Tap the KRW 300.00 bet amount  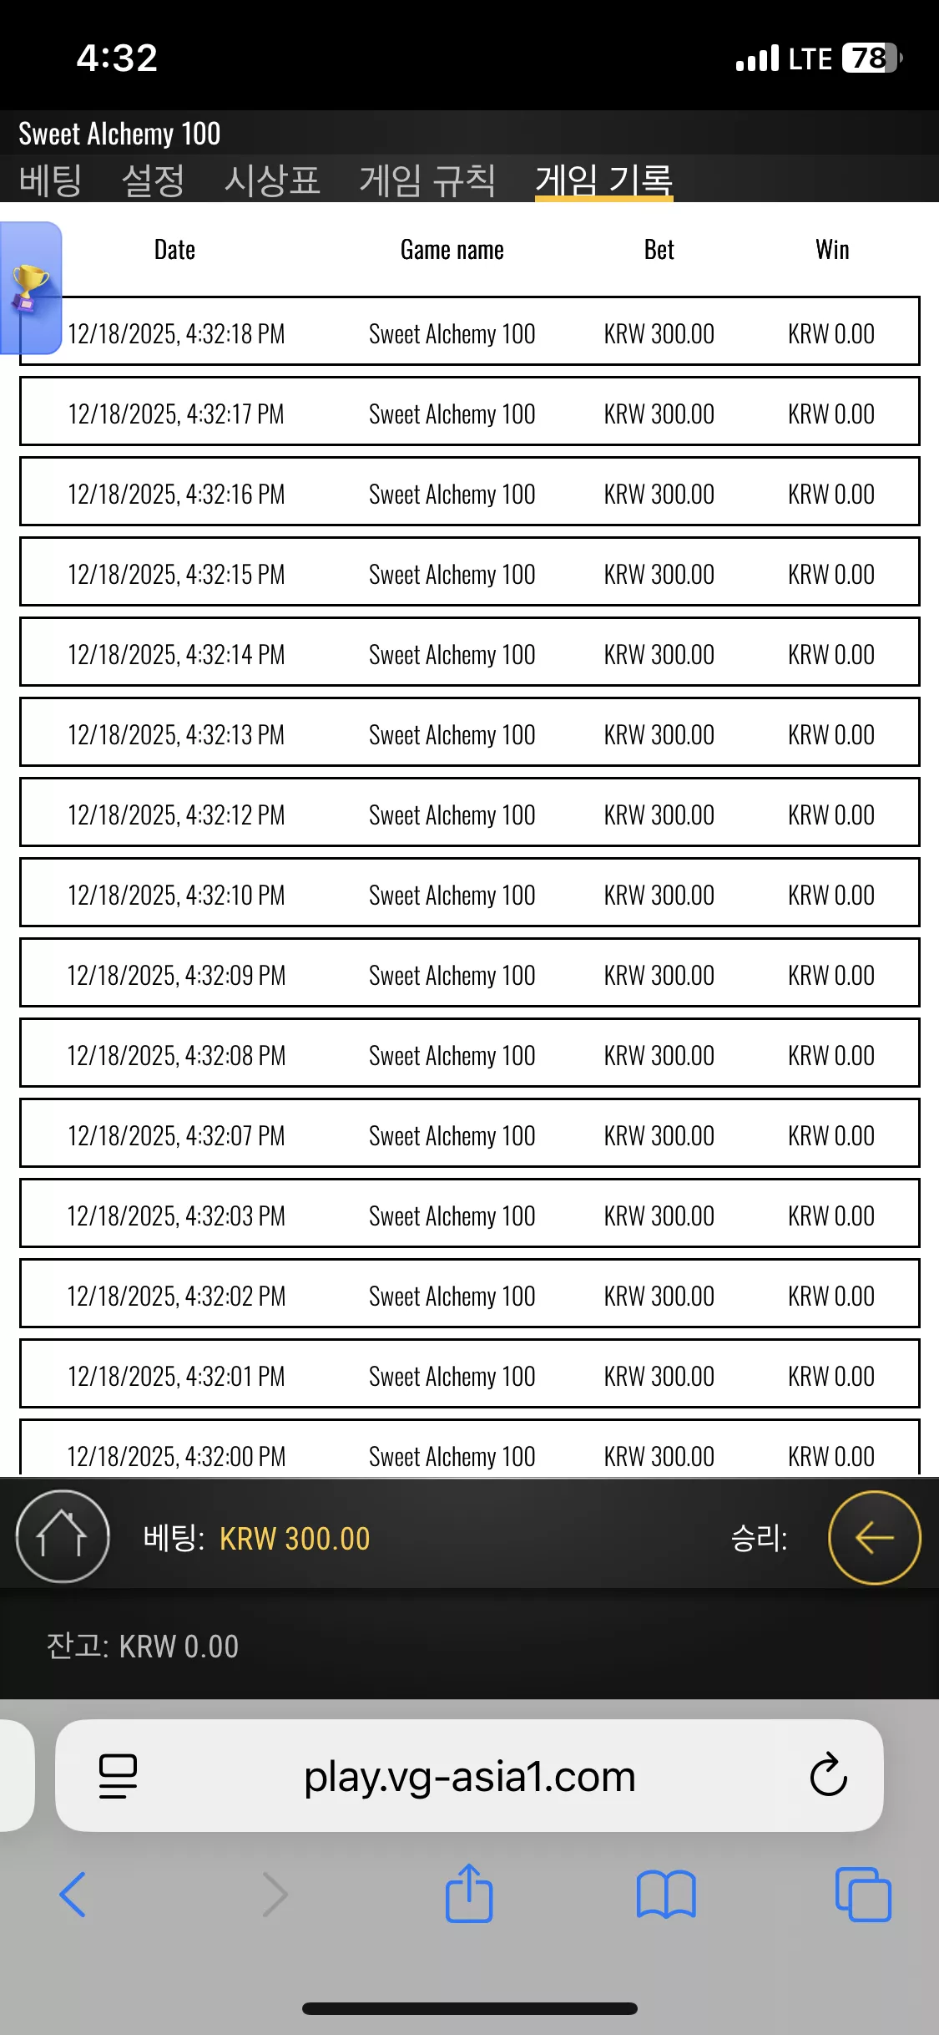[295, 1538]
